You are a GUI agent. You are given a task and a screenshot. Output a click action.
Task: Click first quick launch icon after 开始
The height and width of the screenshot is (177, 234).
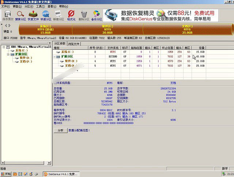point(15,174)
